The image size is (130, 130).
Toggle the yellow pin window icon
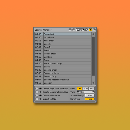[90, 30]
